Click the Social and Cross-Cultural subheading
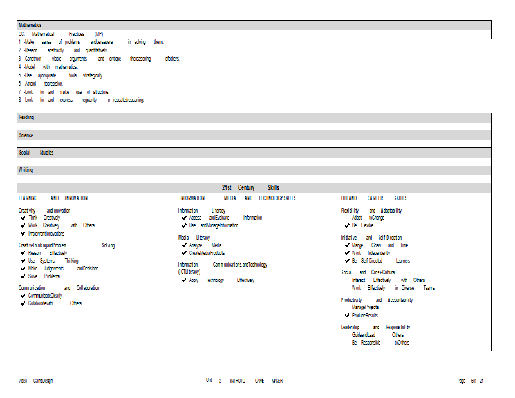The width and height of the screenshot is (515, 398). click(x=368, y=272)
